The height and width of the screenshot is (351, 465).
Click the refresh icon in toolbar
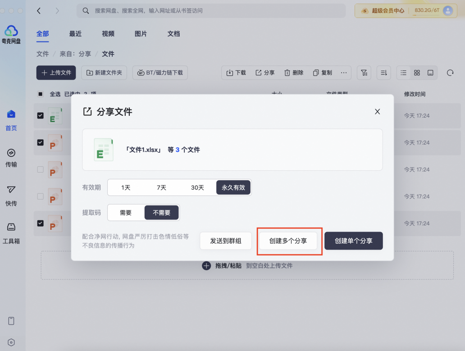point(450,73)
